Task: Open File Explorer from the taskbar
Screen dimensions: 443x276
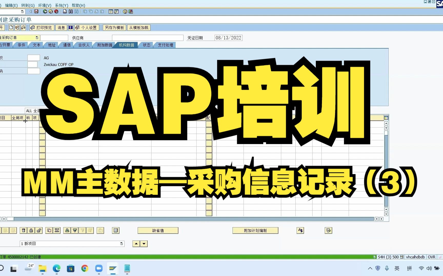Action: pyautogui.click(x=43, y=268)
